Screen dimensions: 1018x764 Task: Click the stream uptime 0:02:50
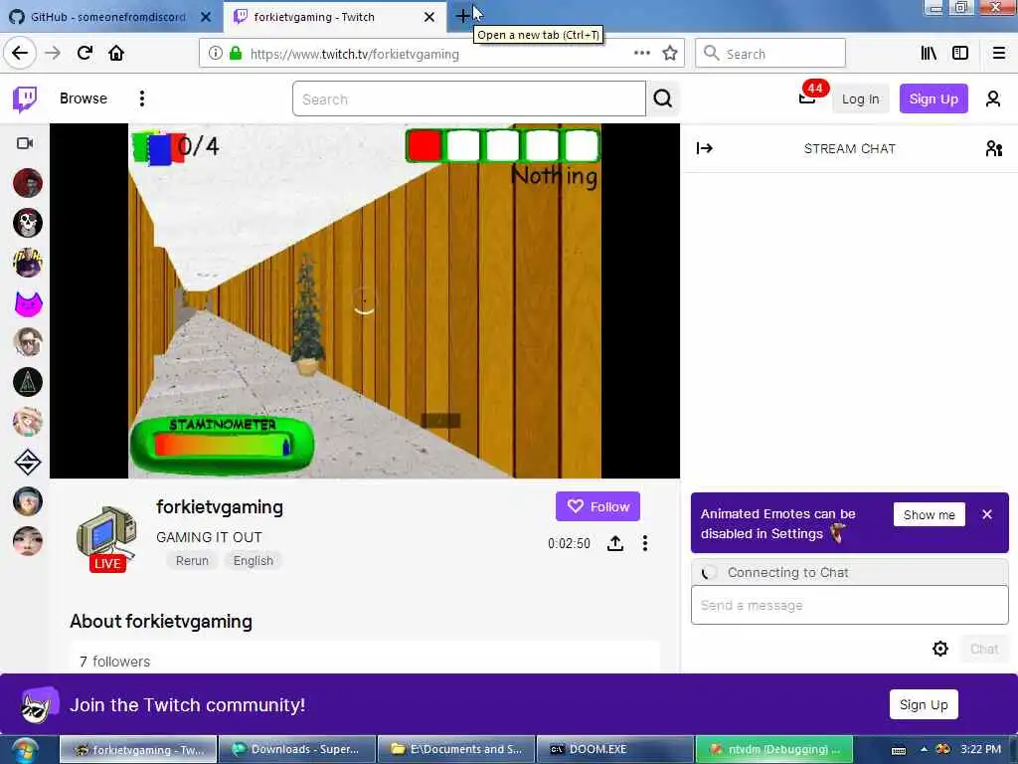point(569,543)
